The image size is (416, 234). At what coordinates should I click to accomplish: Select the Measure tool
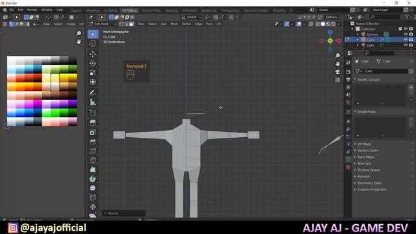coord(93,102)
